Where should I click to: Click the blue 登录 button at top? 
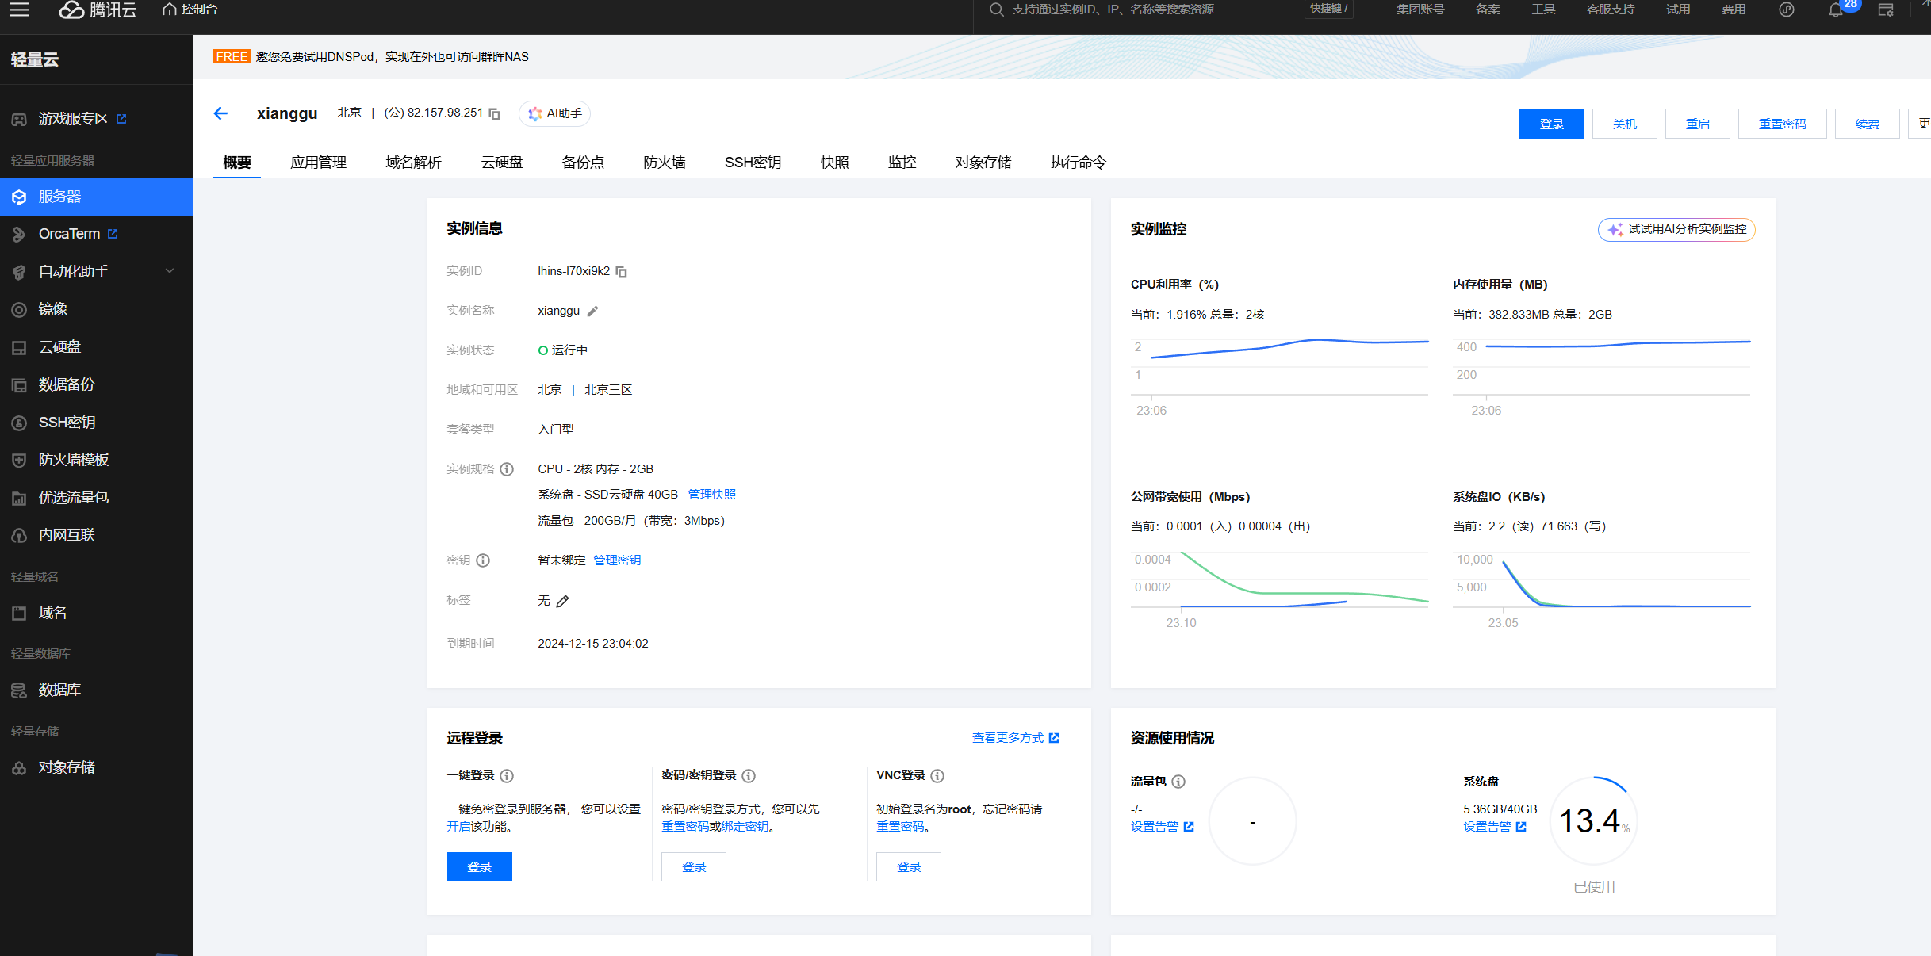pyautogui.click(x=1551, y=124)
